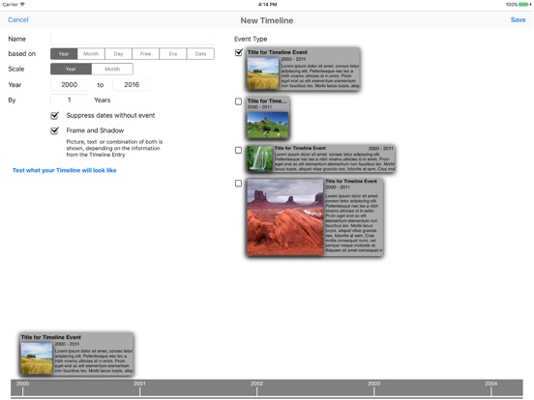The height and width of the screenshot is (400, 534).
Task: Set the Scale to Month
Action: (x=112, y=69)
